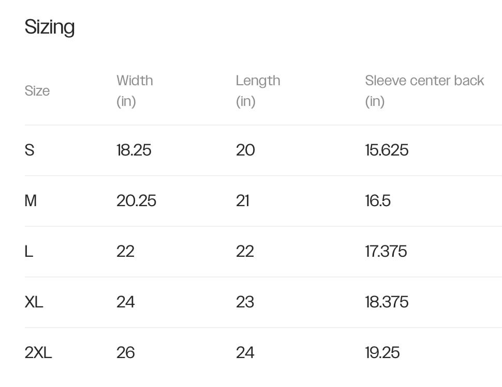Viewport: 502px width, 387px height.
Task: Click the length value 21
Action: pos(243,200)
